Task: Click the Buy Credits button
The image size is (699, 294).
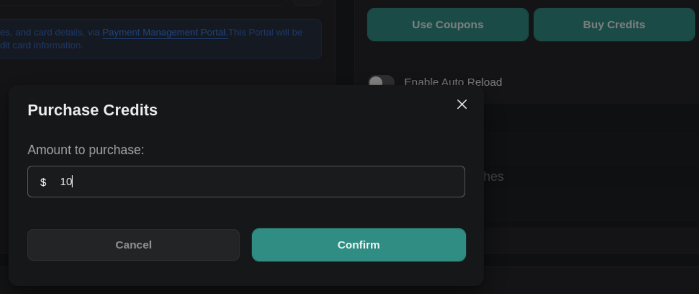Action: pyautogui.click(x=614, y=25)
